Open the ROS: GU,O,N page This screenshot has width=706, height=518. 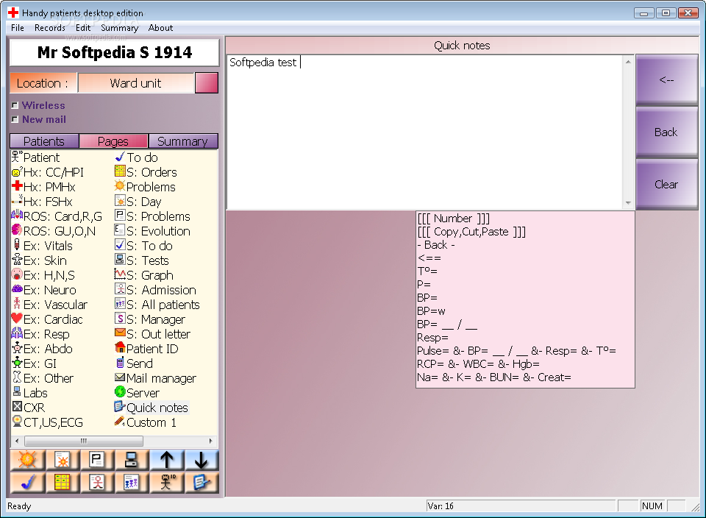click(54, 231)
